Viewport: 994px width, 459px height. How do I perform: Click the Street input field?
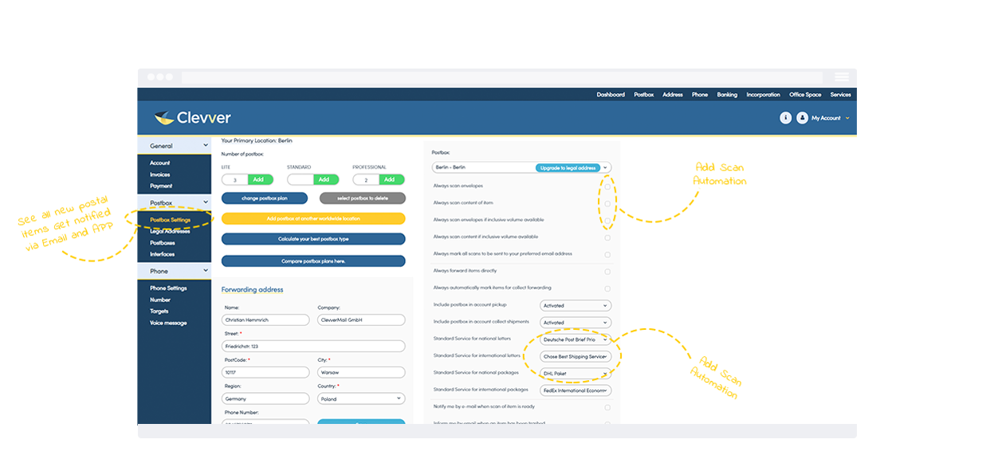[x=313, y=347]
